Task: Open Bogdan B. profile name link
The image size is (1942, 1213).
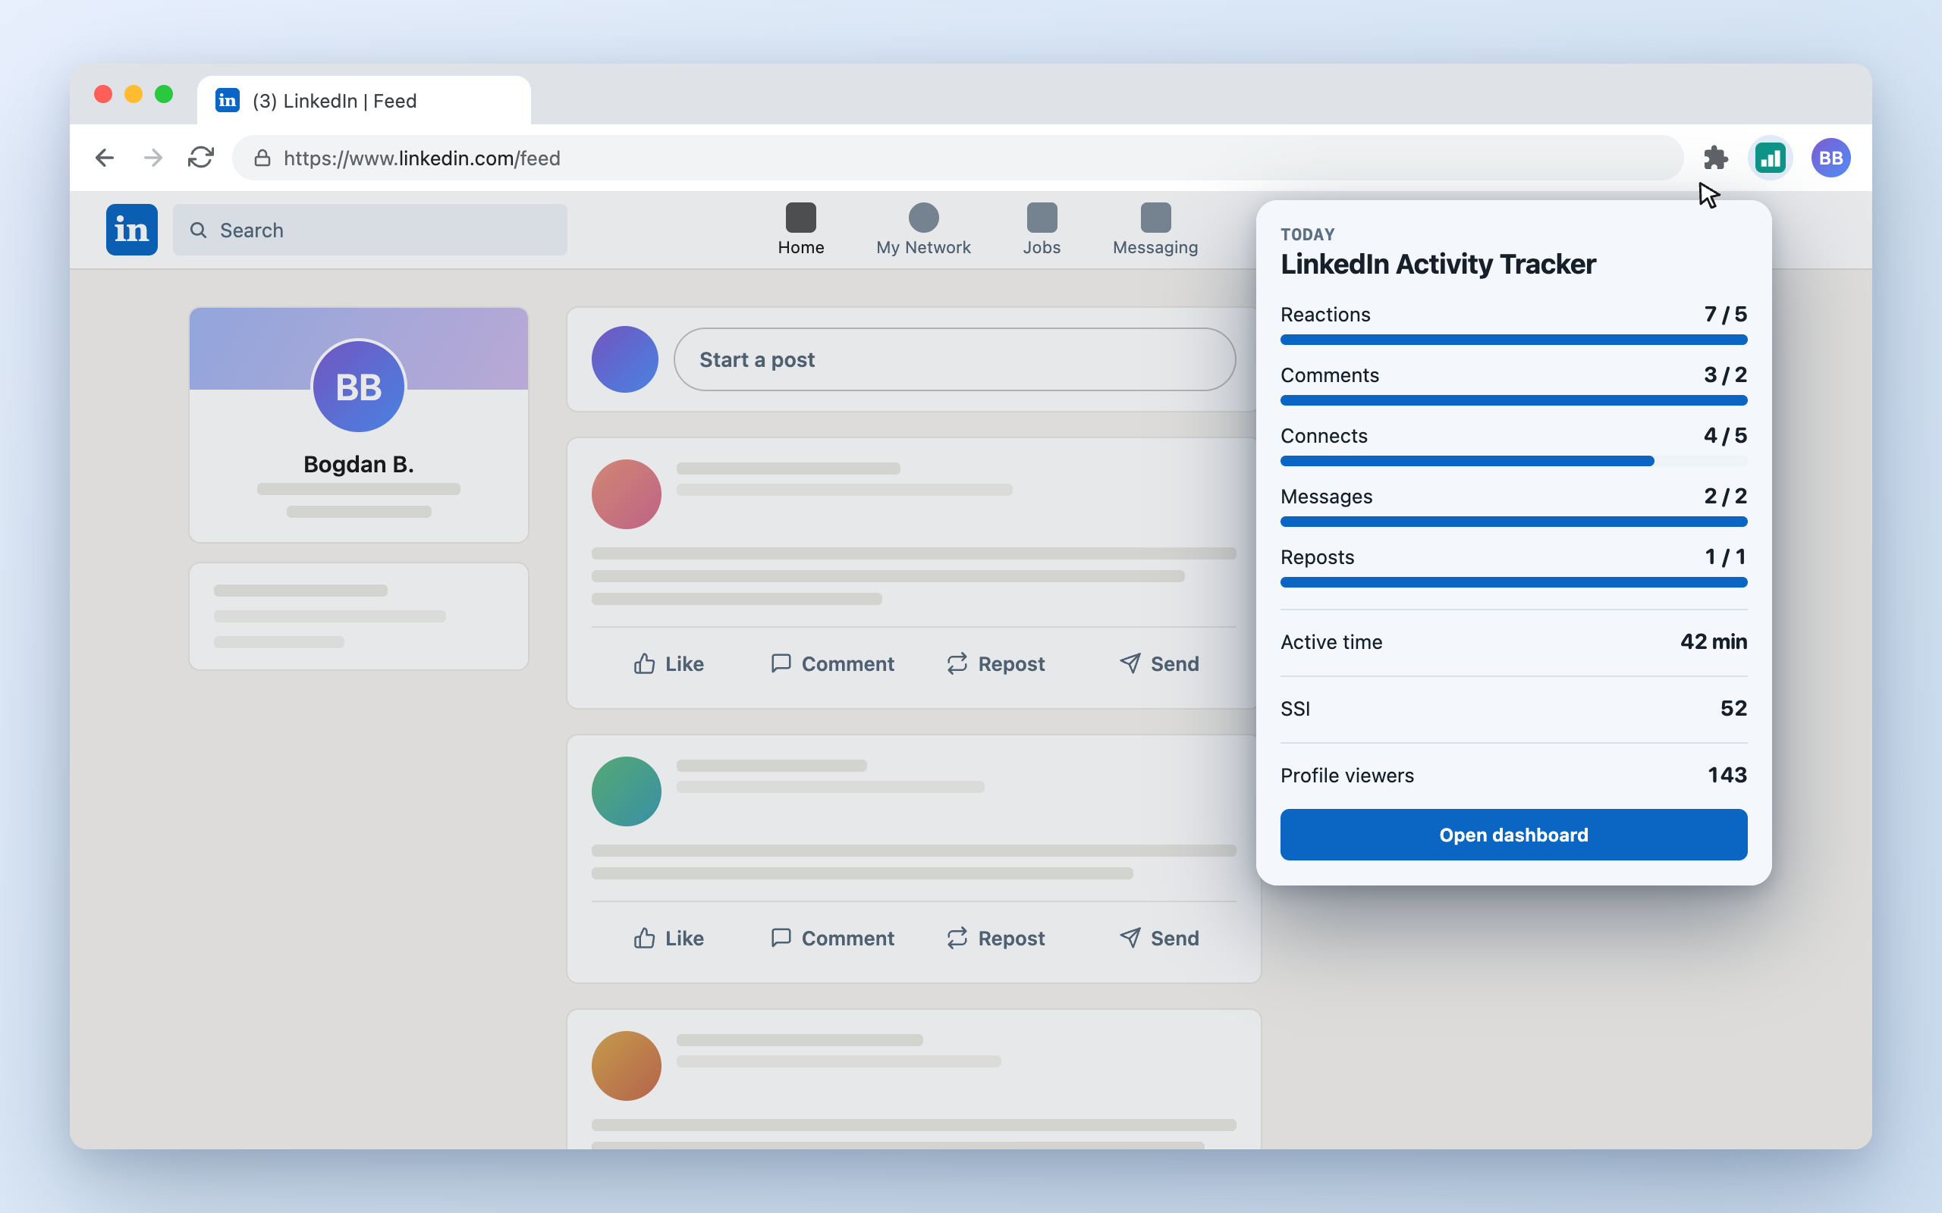Action: (x=359, y=465)
